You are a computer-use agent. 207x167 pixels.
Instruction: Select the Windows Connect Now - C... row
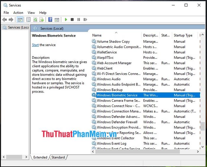click(146, 106)
